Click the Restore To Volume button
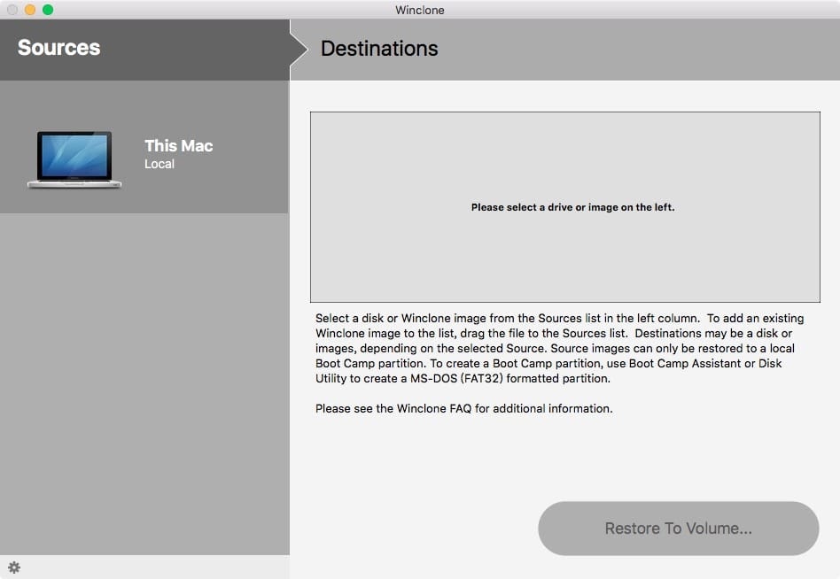Screen dimensions: 840x579 (x=678, y=529)
